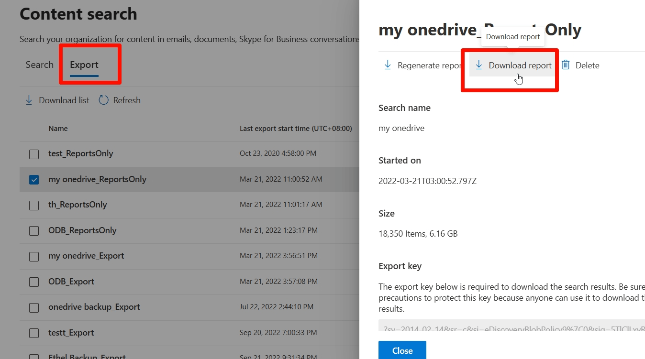This screenshot has width=645, height=359.
Task: Click the Regenerate report label
Action: (429, 65)
